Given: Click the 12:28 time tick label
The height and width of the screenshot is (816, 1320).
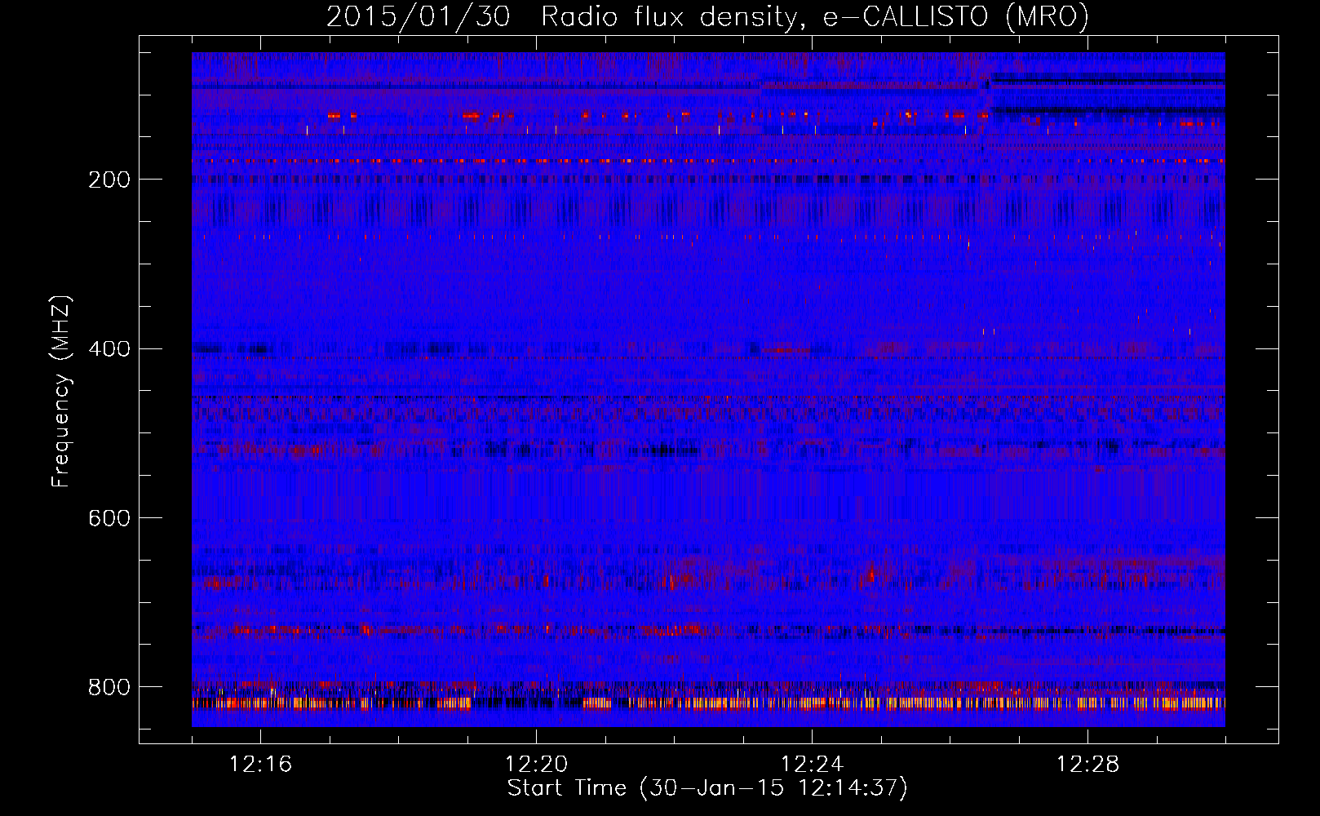Looking at the screenshot, I should (x=1087, y=765).
